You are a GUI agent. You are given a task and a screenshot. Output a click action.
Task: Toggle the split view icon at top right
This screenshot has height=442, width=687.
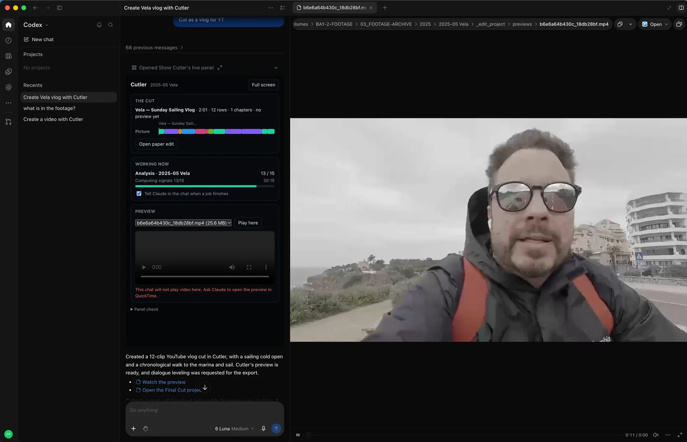pos(681,8)
